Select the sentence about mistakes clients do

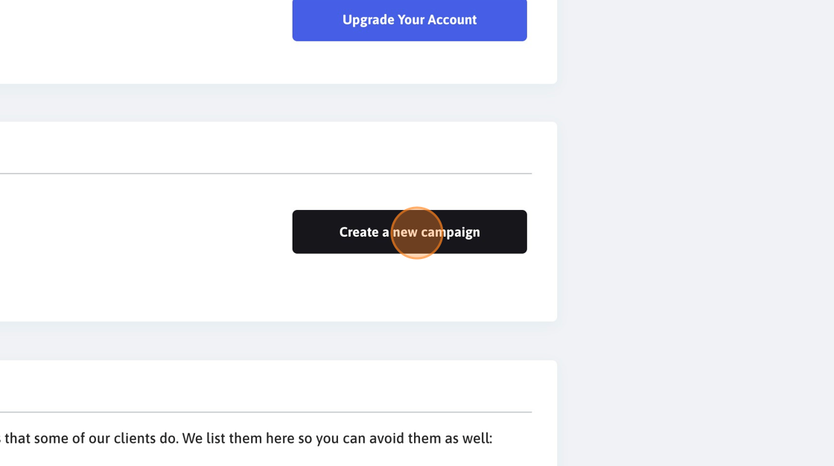pos(246,438)
